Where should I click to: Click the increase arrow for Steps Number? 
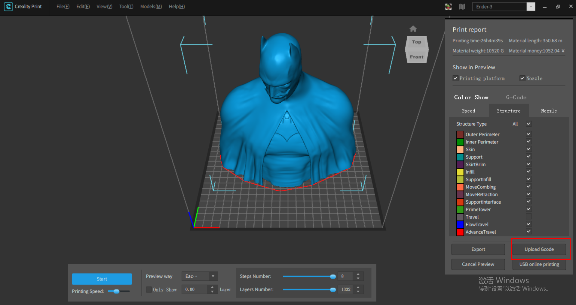pyautogui.click(x=358, y=274)
